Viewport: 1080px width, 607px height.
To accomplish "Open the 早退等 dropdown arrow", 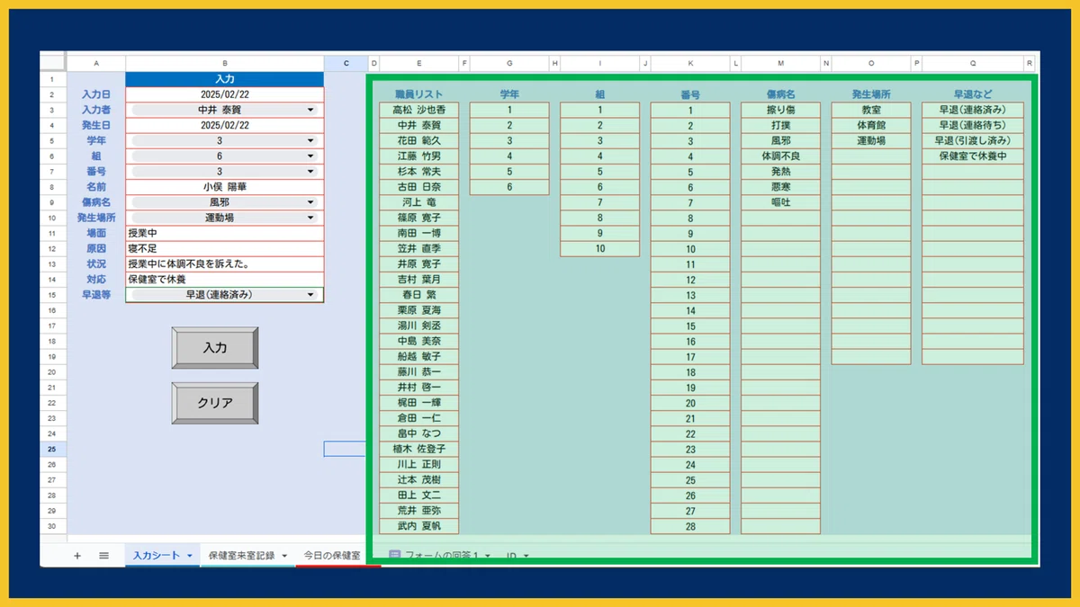I will pyautogui.click(x=310, y=294).
